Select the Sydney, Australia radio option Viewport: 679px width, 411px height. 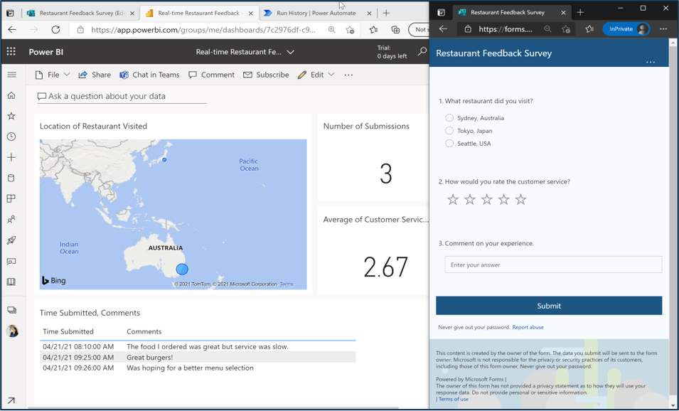point(449,118)
